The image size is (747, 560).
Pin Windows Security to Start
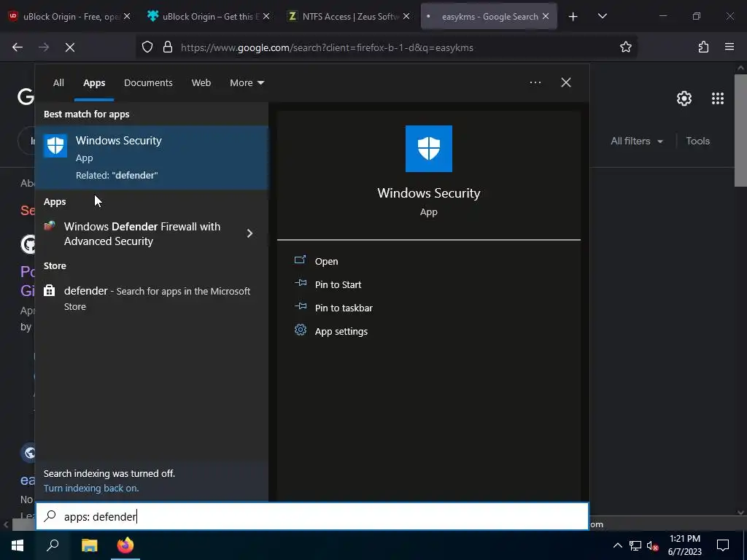point(338,284)
